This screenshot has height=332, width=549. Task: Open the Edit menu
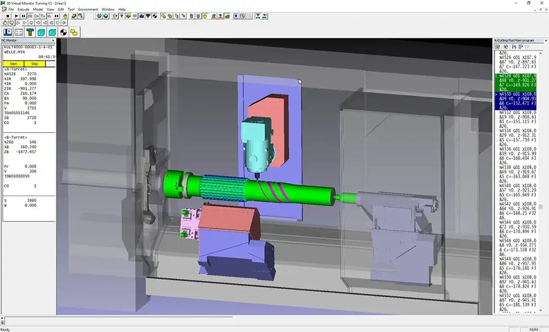[61, 9]
